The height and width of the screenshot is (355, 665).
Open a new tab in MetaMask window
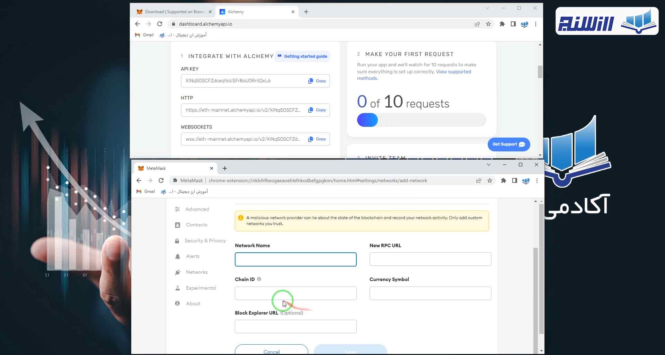(225, 168)
